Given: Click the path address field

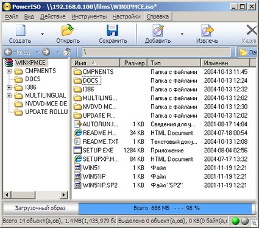Looking at the screenshot, I should pos(156,52).
